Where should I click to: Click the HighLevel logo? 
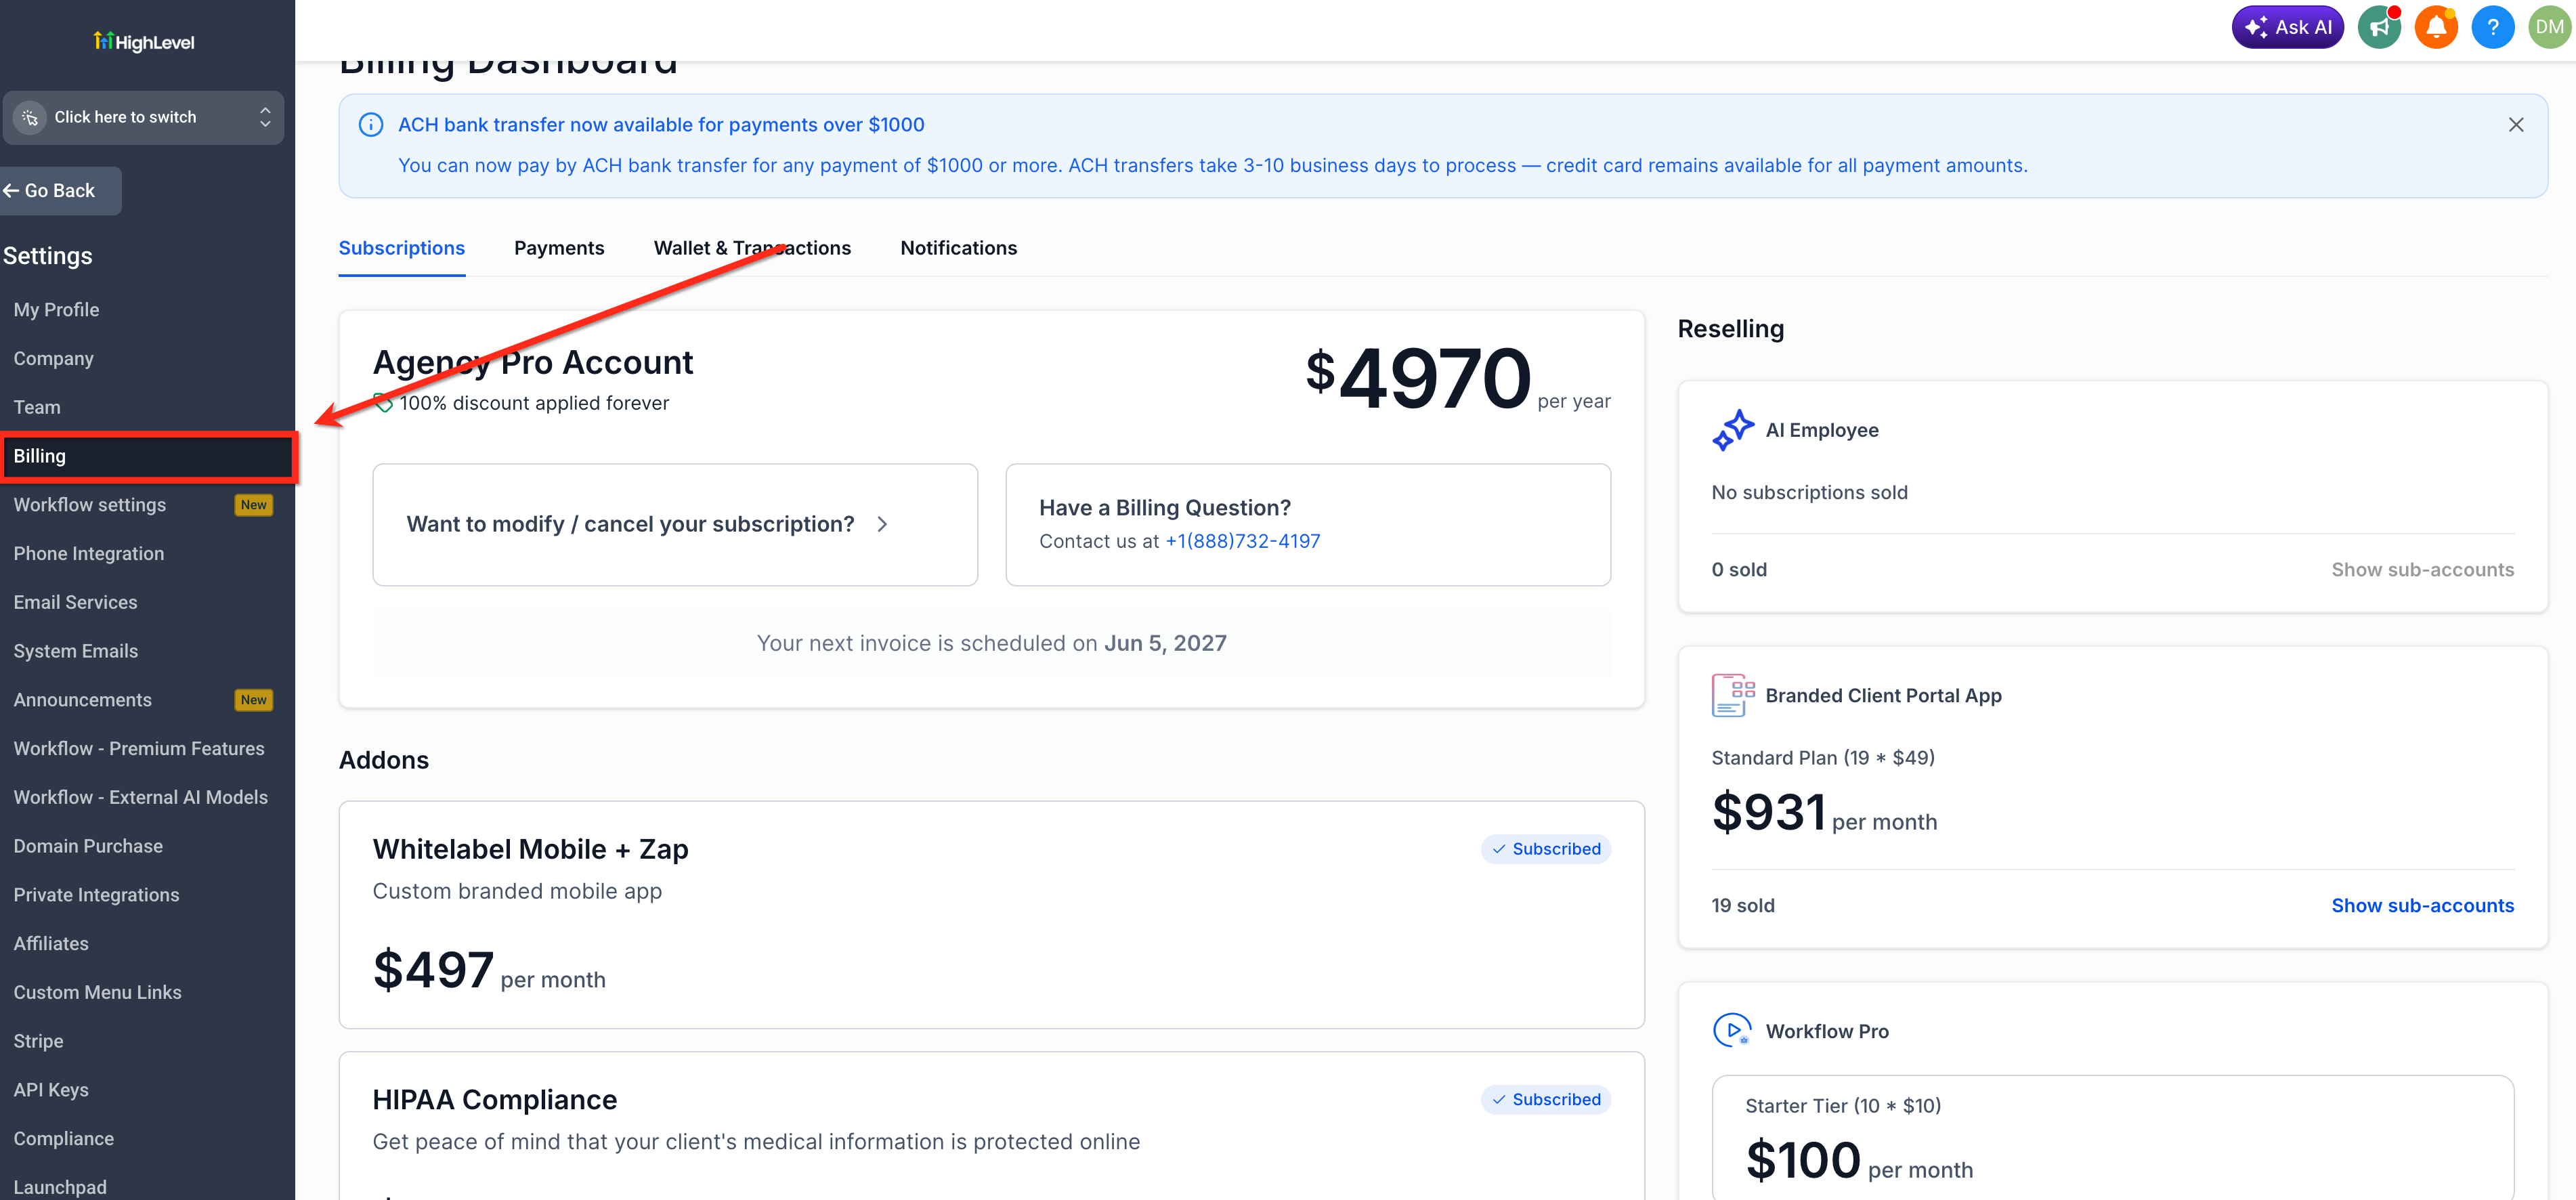144,42
